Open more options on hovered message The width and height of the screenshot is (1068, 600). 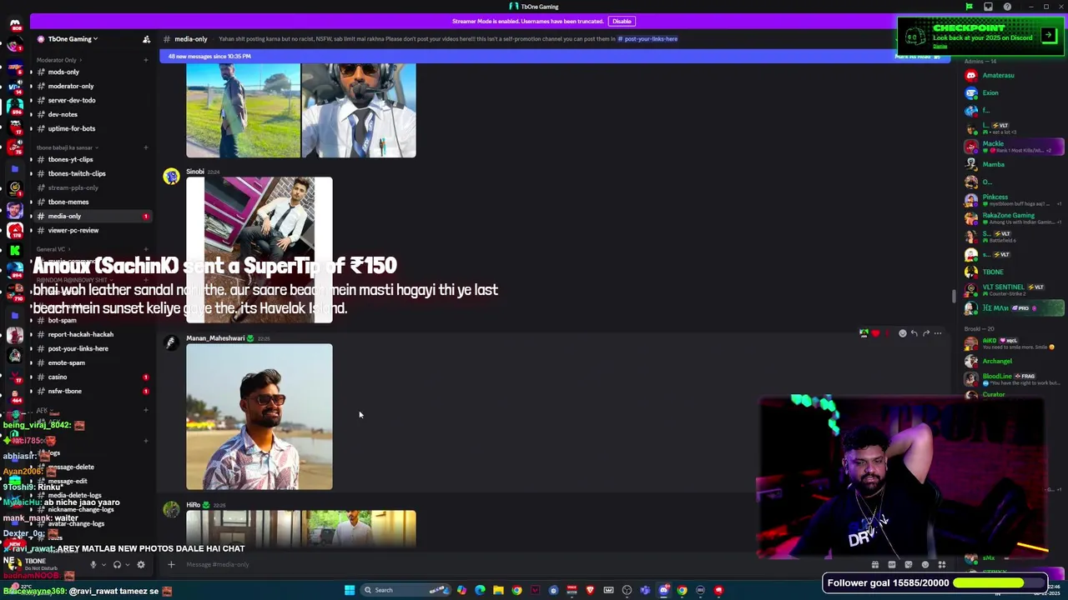pyautogui.click(x=938, y=333)
